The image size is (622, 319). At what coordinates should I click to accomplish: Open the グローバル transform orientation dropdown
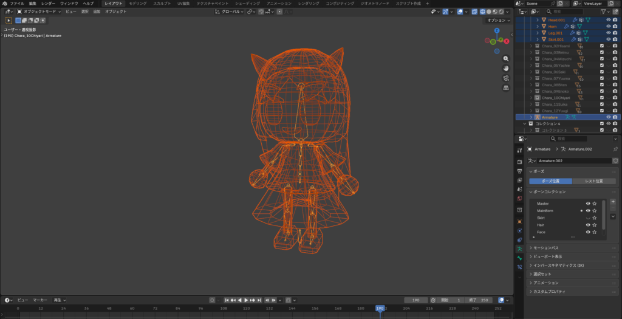tap(233, 12)
